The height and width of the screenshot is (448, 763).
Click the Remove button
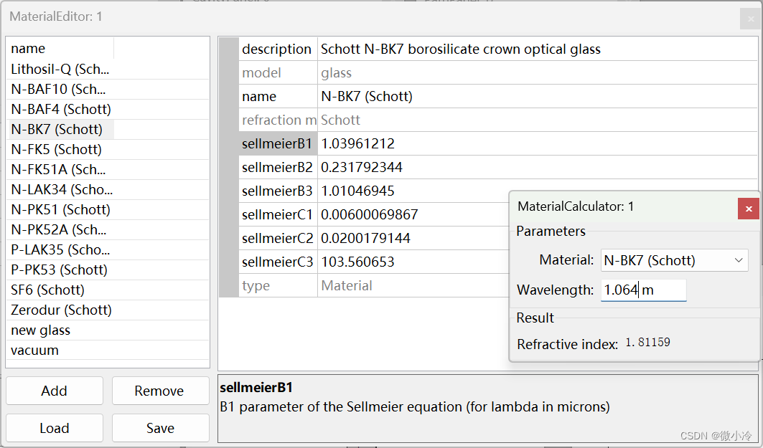point(161,391)
